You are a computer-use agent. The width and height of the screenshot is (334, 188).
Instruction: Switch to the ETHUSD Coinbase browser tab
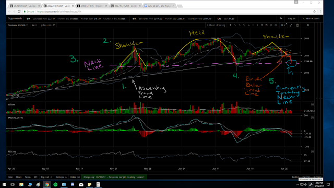coord(126,6)
